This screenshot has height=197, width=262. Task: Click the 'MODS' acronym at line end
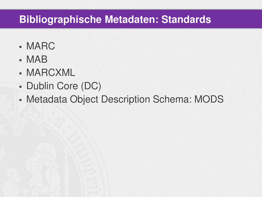pyautogui.click(x=209, y=99)
